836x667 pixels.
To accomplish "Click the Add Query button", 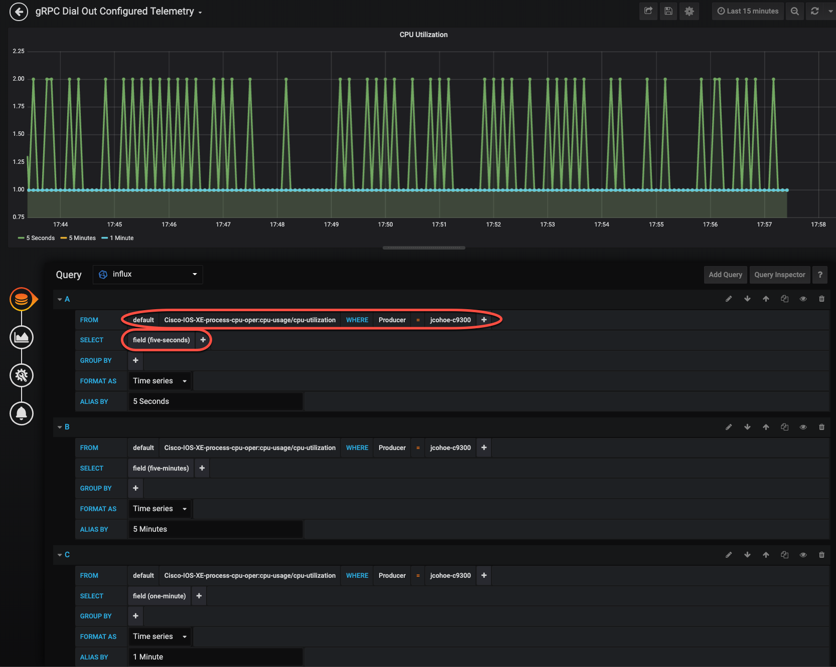I will click(x=725, y=275).
